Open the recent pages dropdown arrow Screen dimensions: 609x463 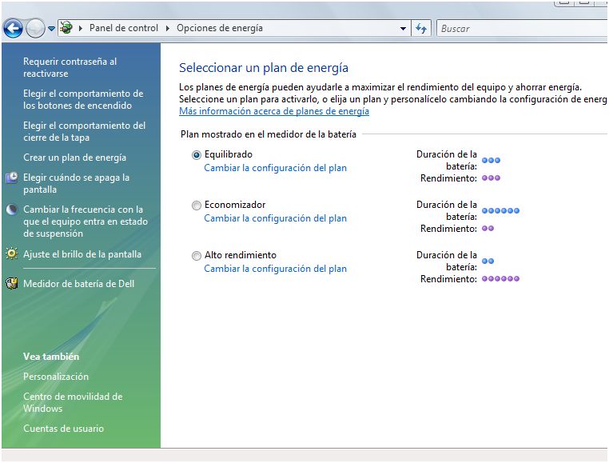click(51, 28)
